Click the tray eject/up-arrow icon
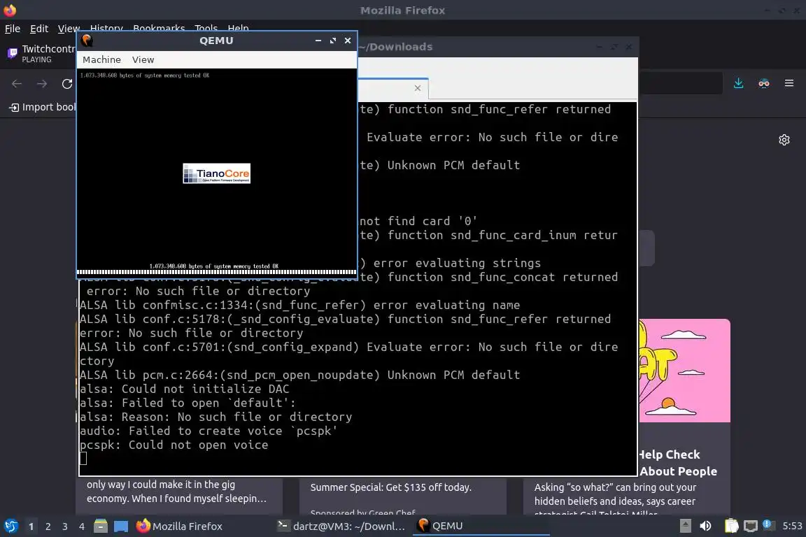Image resolution: width=806 pixels, height=537 pixels. 685,526
